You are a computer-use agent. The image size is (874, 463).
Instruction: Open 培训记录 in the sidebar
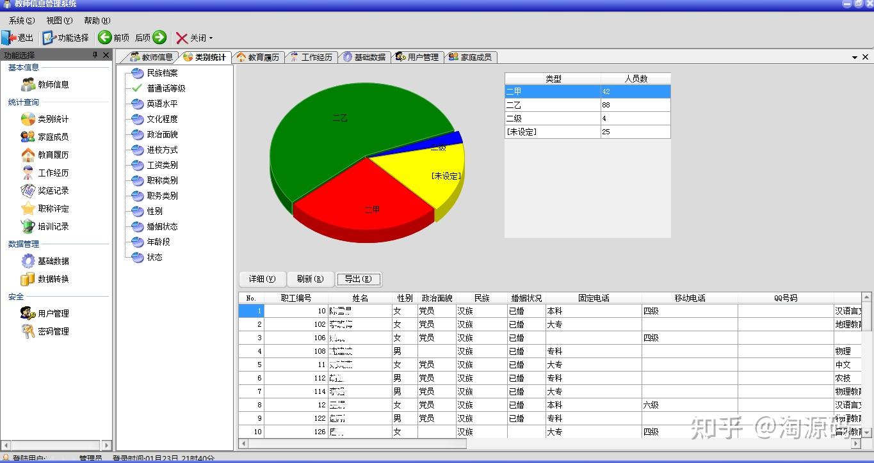pos(45,226)
